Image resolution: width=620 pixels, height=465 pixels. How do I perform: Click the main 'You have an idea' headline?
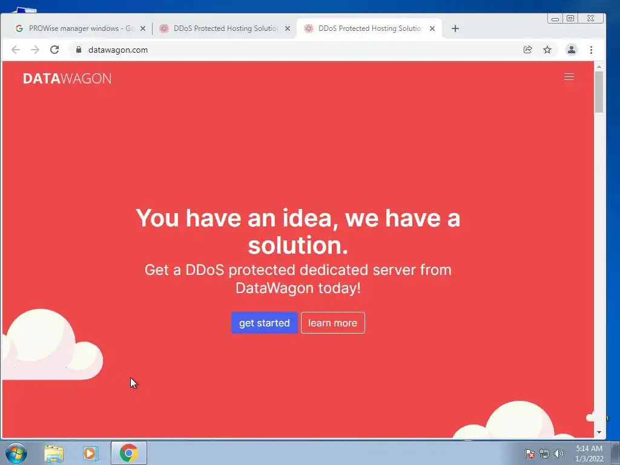[x=298, y=231]
